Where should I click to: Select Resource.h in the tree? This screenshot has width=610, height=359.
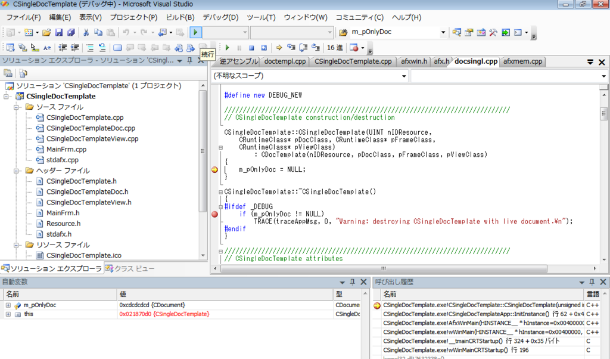pos(63,224)
